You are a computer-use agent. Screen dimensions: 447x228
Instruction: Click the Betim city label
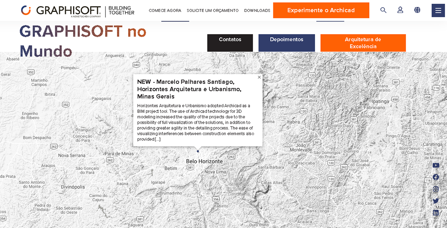(x=171, y=169)
